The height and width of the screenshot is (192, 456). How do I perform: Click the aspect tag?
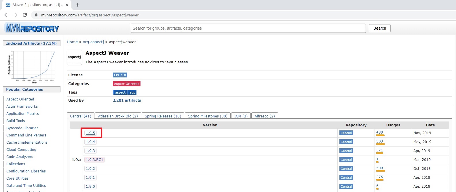120,92
